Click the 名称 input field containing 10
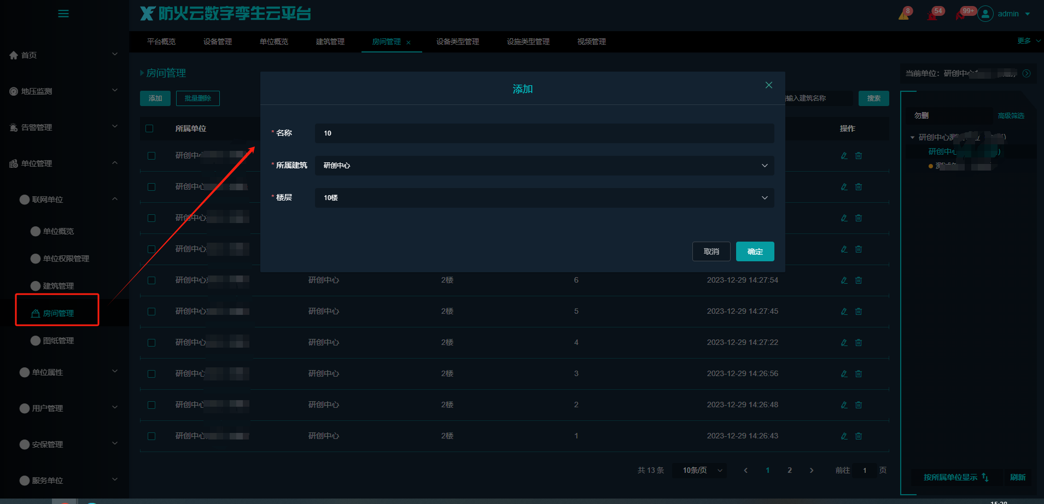Image resolution: width=1044 pixels, height=504 pixels. click(x=544, y=133)
